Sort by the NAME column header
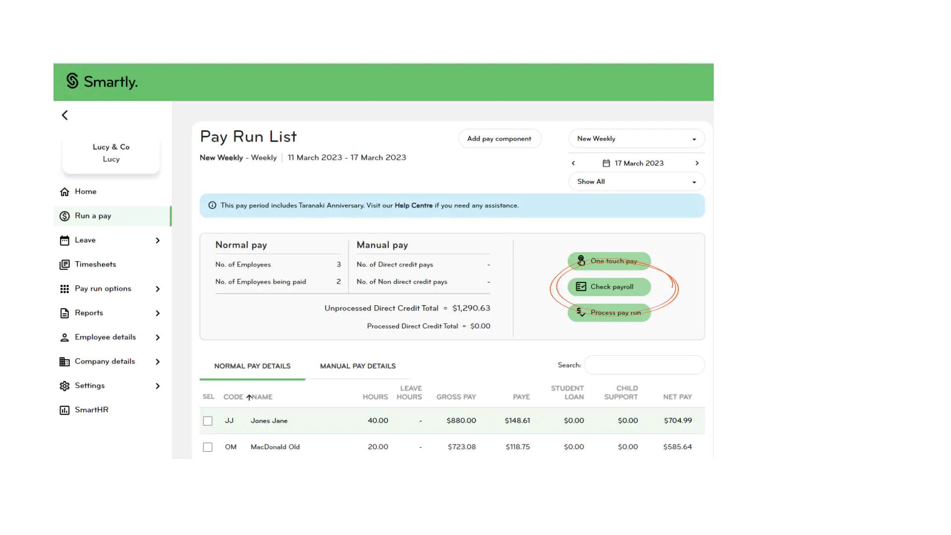 (262, 397)
